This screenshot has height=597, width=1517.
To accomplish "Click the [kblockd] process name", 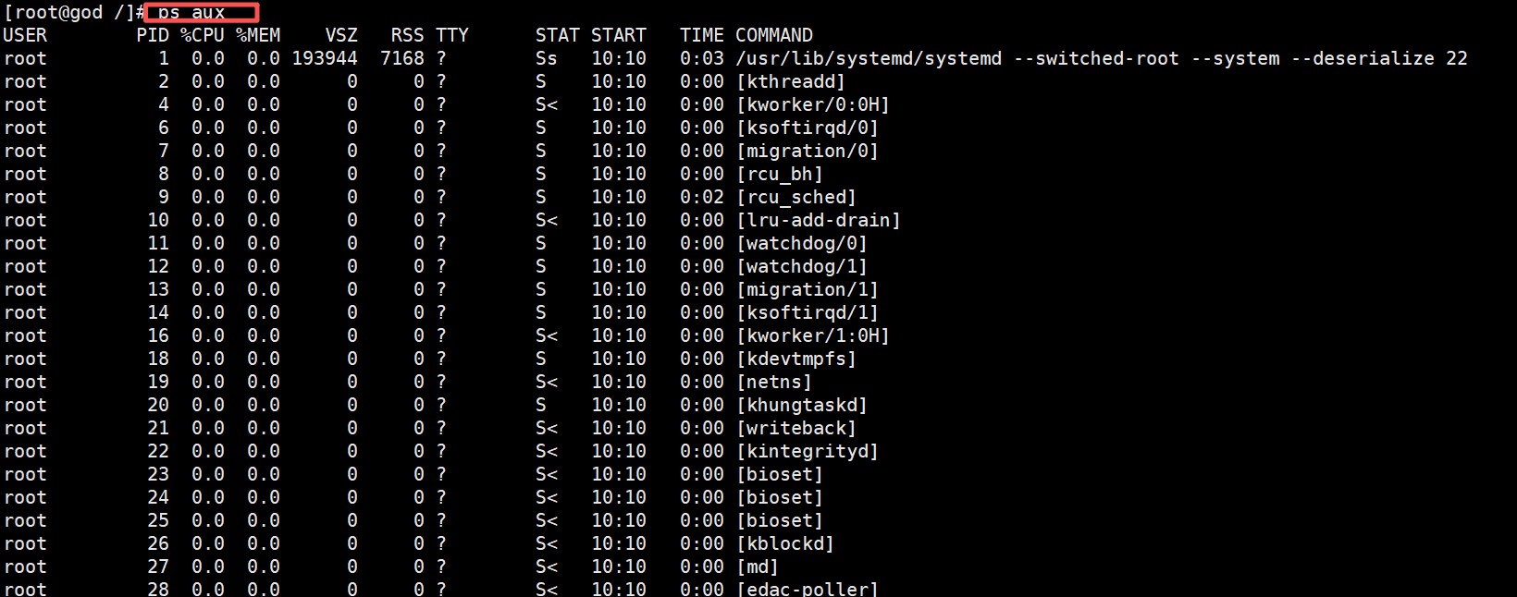I will coord(785,543).
